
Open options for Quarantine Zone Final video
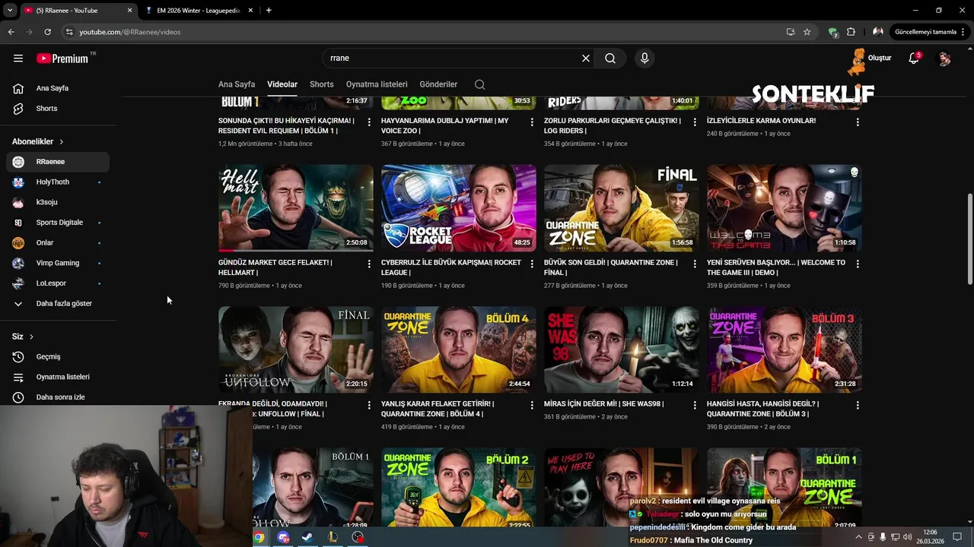click(695, 264)
